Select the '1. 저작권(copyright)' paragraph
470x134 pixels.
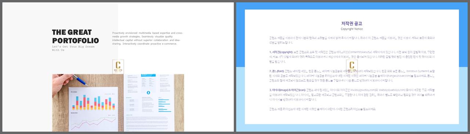point(352,57)
